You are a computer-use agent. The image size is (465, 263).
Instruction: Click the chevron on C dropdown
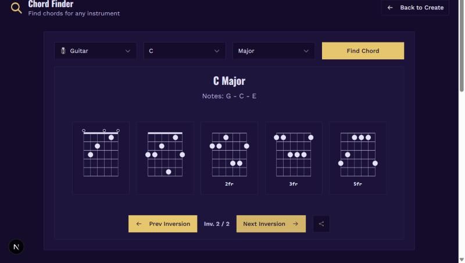pyautogui.click(x=217, y=51)
